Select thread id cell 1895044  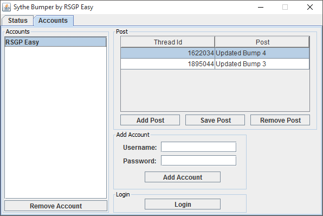point(167,64)
